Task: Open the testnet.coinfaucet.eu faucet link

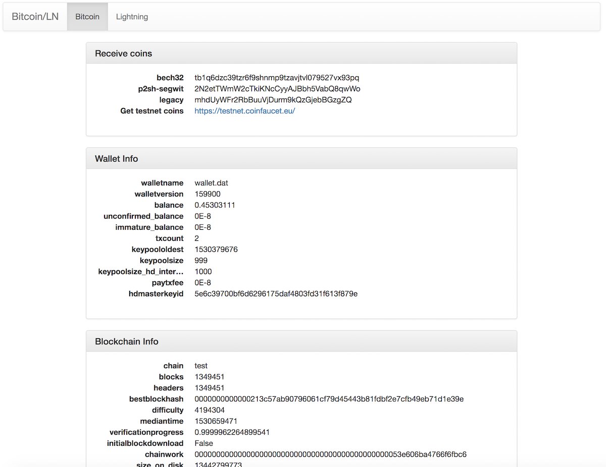Action: 244,111
